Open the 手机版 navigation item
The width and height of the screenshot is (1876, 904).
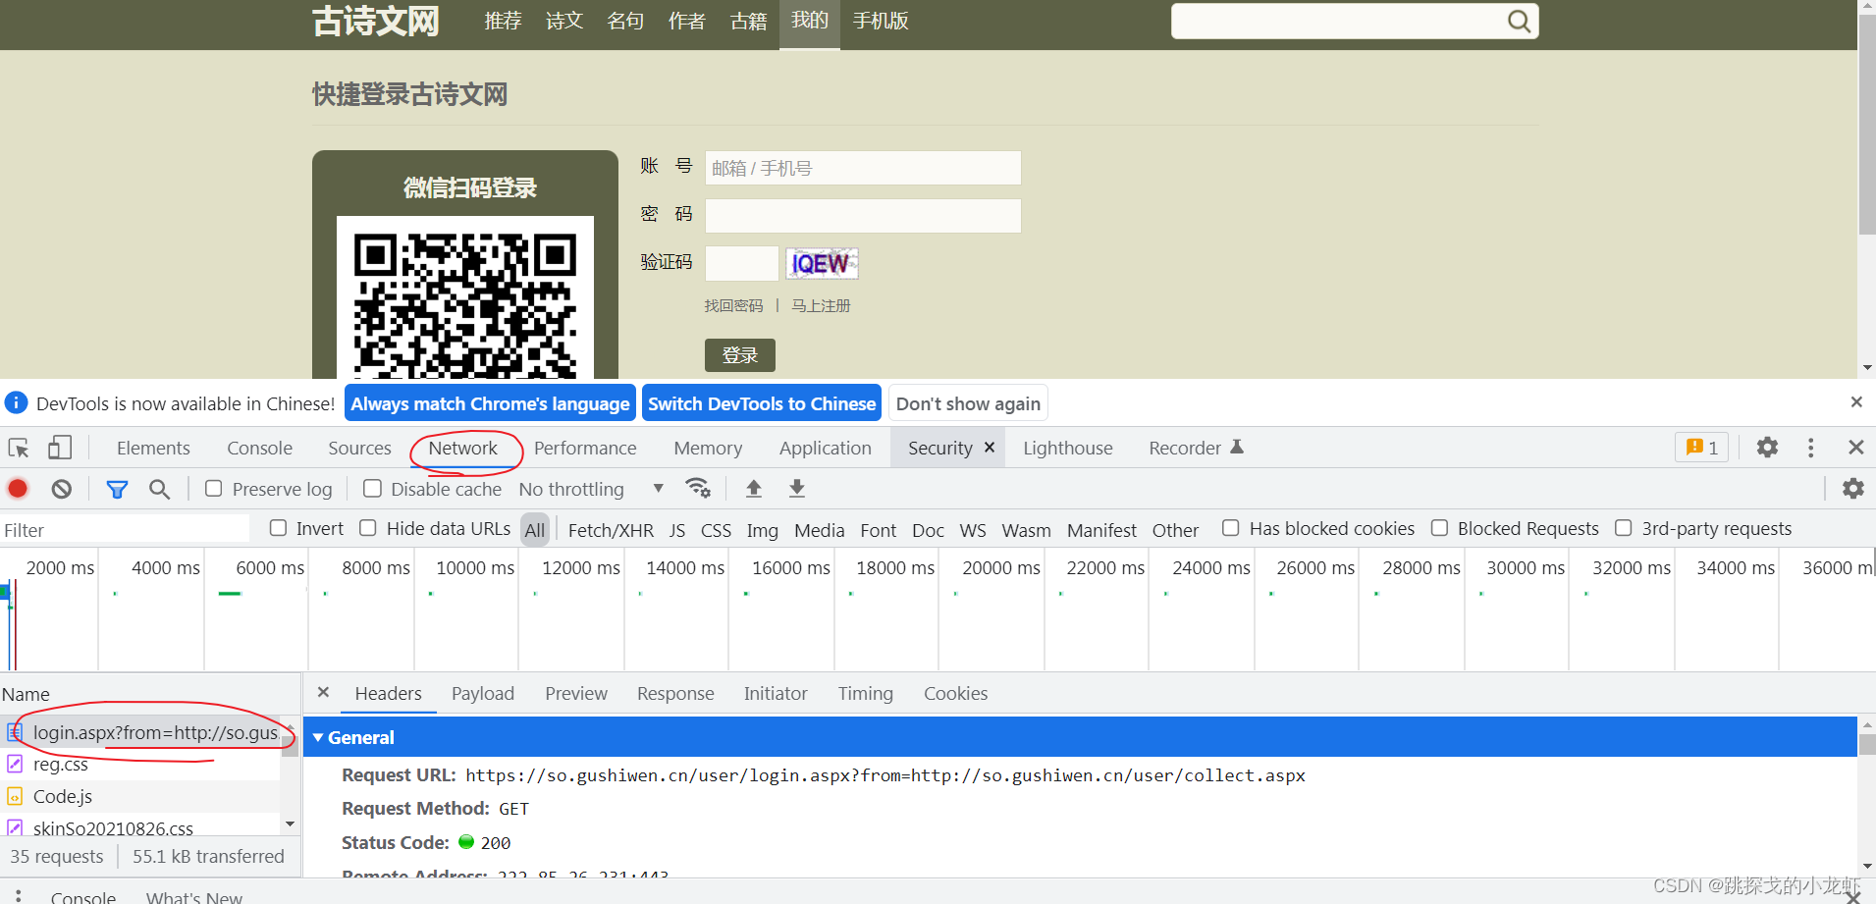(881, 21)
